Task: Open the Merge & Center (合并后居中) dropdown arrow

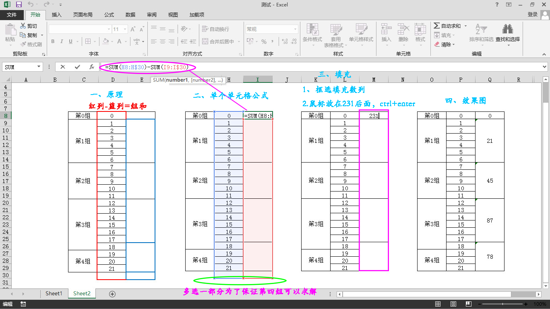Action: click(239, 41)
